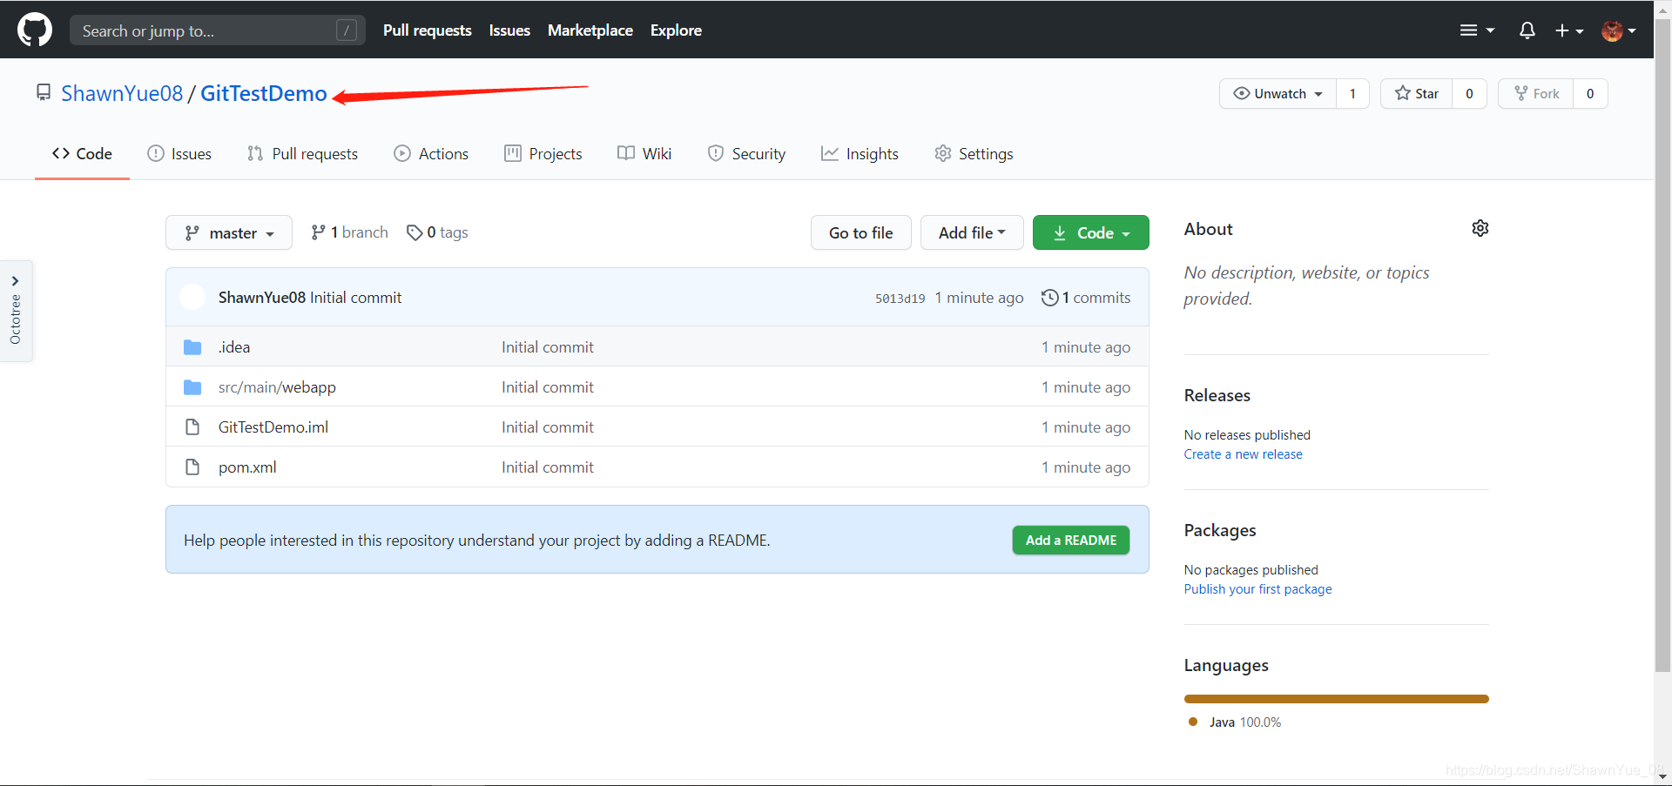Open the master branch selector
This screenshot has width=1672, height=786.
(x=229, y=232)
